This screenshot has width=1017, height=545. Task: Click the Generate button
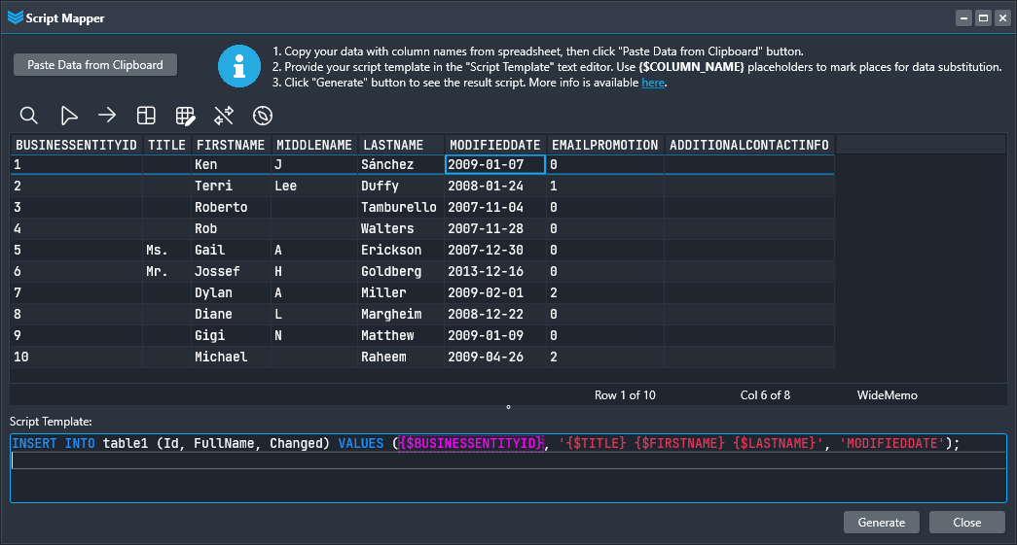click(882, 523)
